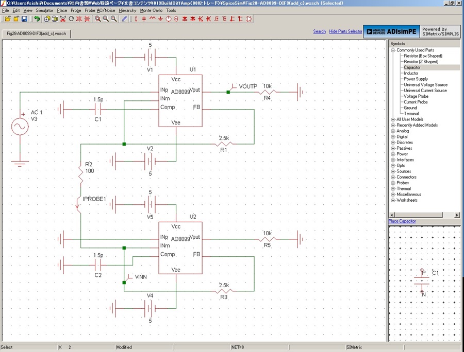Click the Inductor entry in parts list
Viewport: 464px width, 352px height.
(x=411, y=73)
